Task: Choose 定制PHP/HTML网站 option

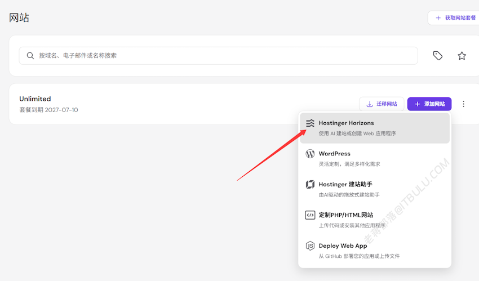Action: pos(375,220)
